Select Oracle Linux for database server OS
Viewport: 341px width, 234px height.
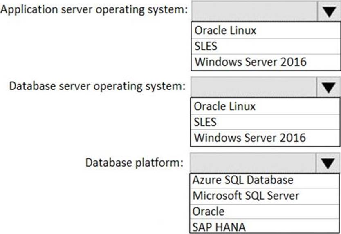click(x=265, y=106)
